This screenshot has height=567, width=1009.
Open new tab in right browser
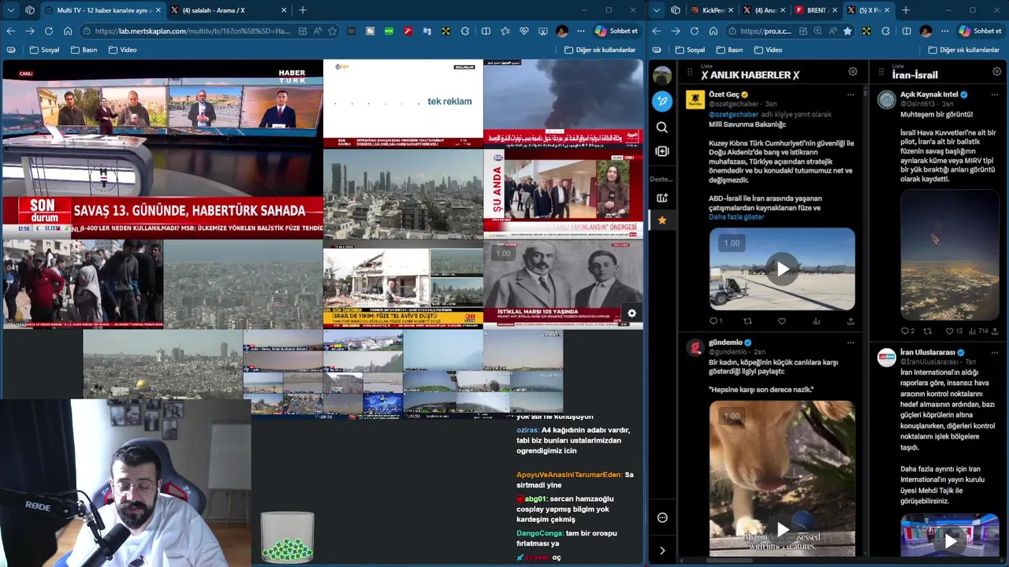[905, 10]
